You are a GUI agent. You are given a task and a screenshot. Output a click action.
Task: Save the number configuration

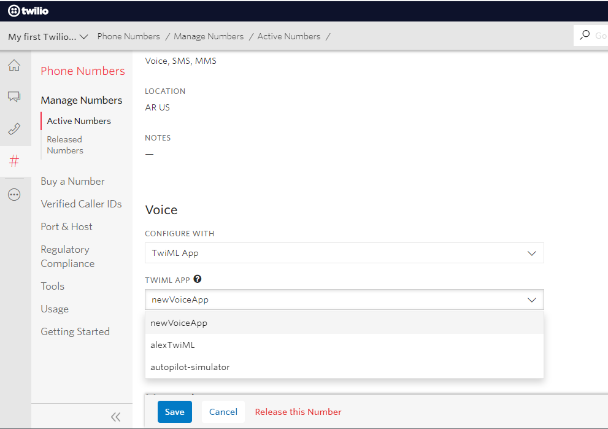(x=174, y=412)
